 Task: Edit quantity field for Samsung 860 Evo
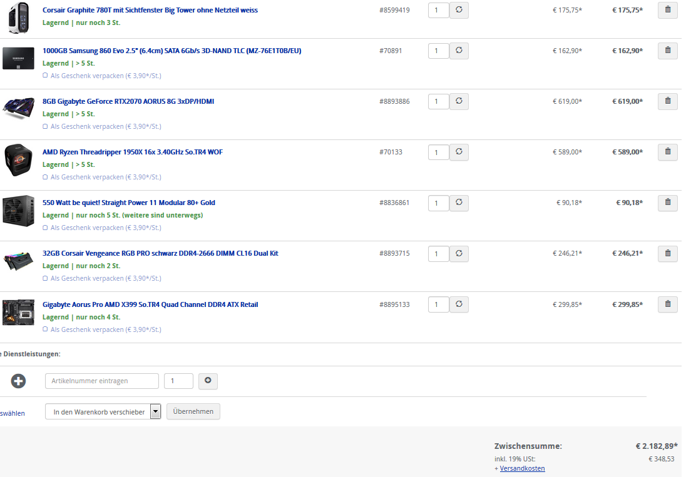pyautogui.click(x=438, y=51)
